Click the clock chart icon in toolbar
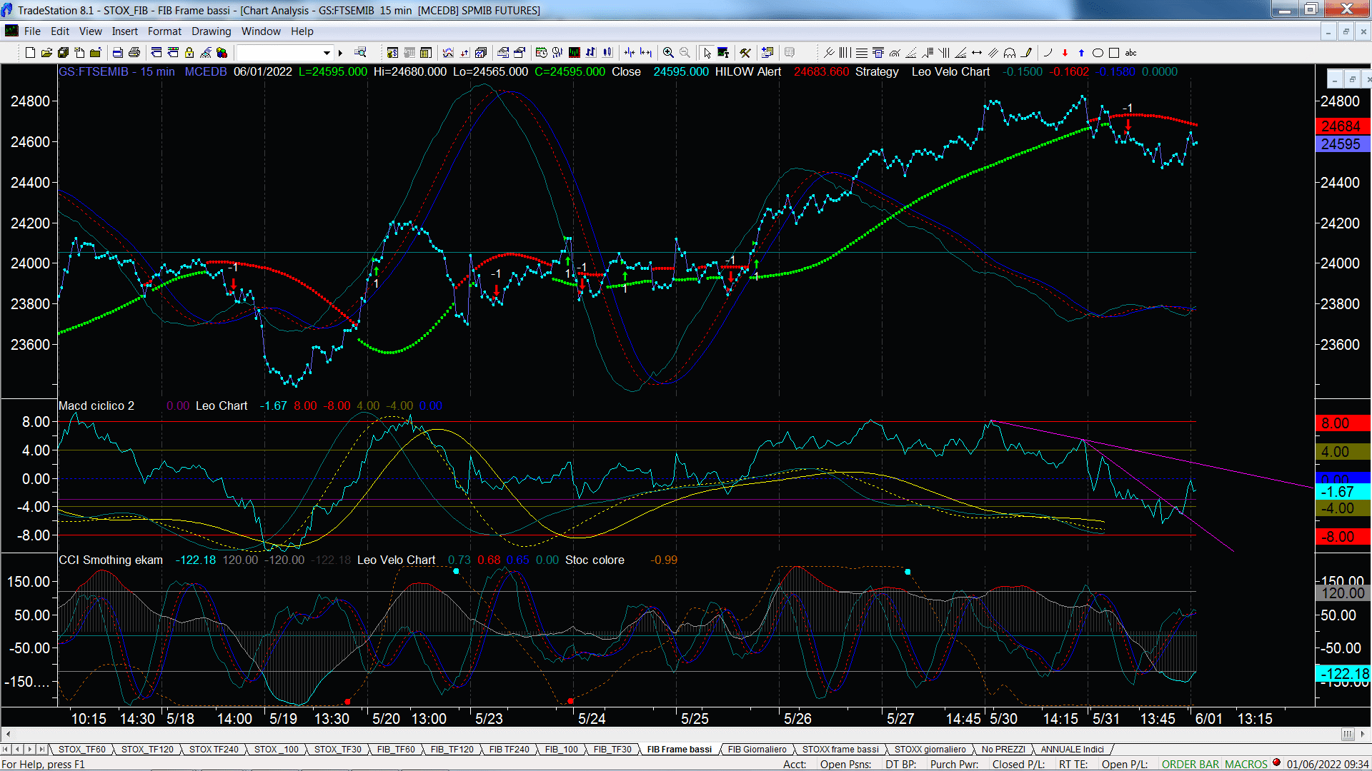Screen dimensions: 1372x771 pyautogui.click(x=541, y=53)
